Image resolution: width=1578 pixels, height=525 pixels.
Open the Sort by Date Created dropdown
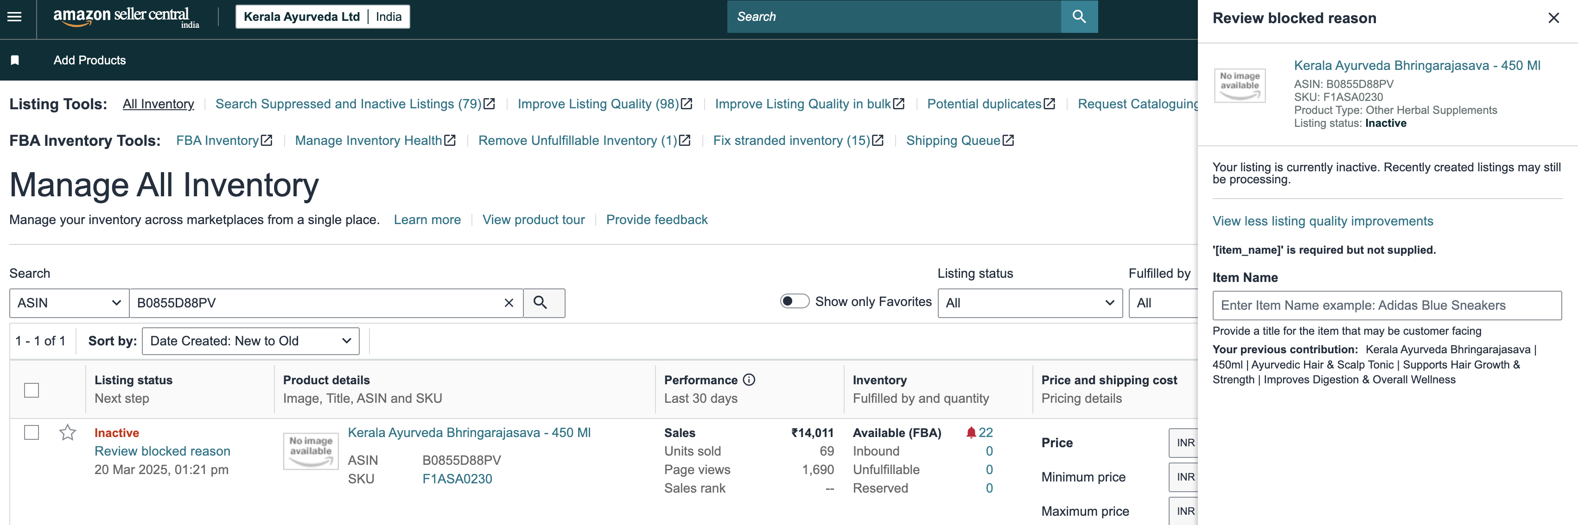click(250, 341)
